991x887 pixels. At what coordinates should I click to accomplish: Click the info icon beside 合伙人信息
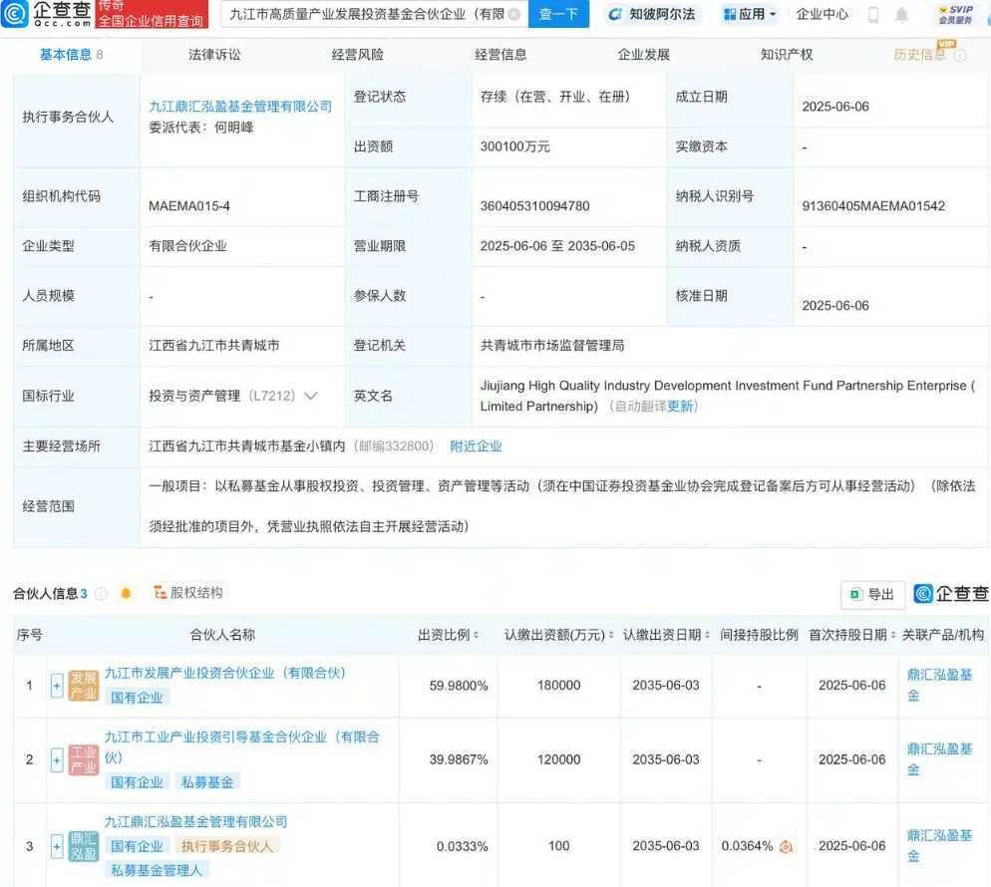(101, 594)
